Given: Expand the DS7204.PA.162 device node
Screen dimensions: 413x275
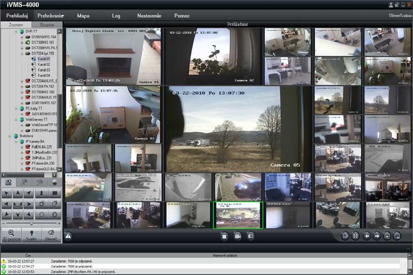Looking at the screenshot, I should (22, 87).
